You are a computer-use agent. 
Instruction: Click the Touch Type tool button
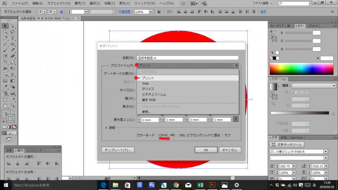pos(287,145)
